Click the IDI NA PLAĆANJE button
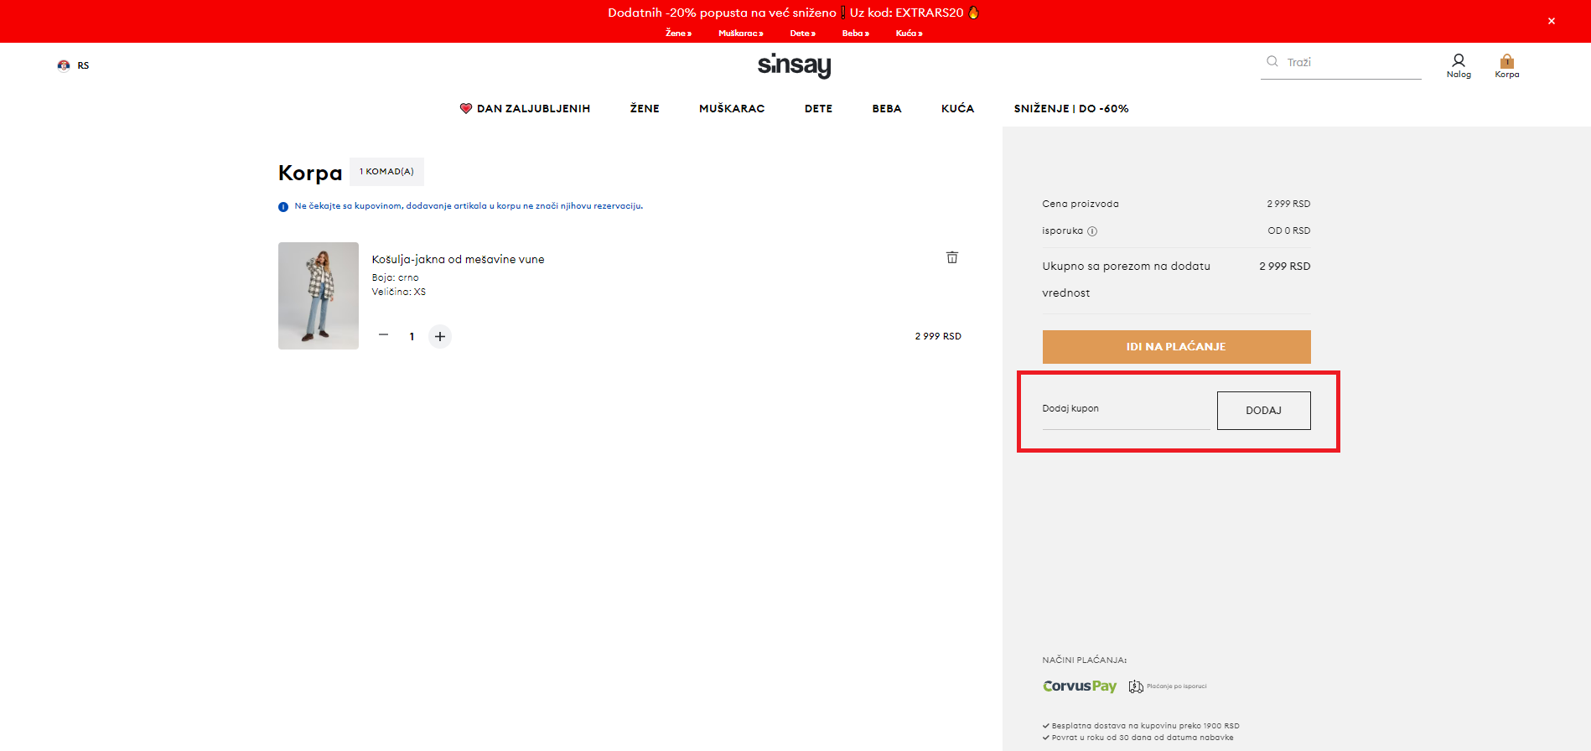Screen dimensions: 1591x751 click(1175, 346)
